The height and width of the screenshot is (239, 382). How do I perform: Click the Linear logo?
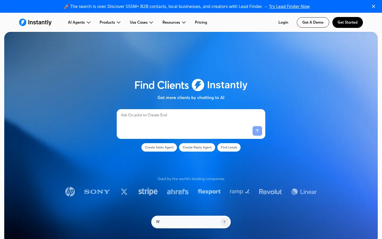(304, 192)
